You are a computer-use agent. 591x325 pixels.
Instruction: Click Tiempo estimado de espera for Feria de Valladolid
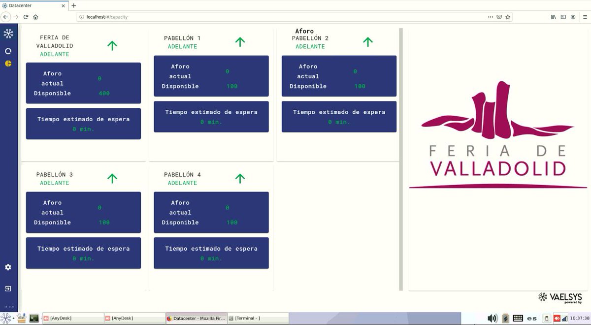pyautogui.click(x=83, y=124)
